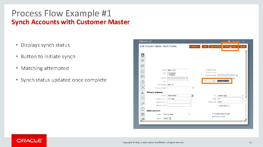Screen dimensions: 263x147
Task: Expand the Owner dropdown
Action: pyautogui.click(x=189, y=114)
